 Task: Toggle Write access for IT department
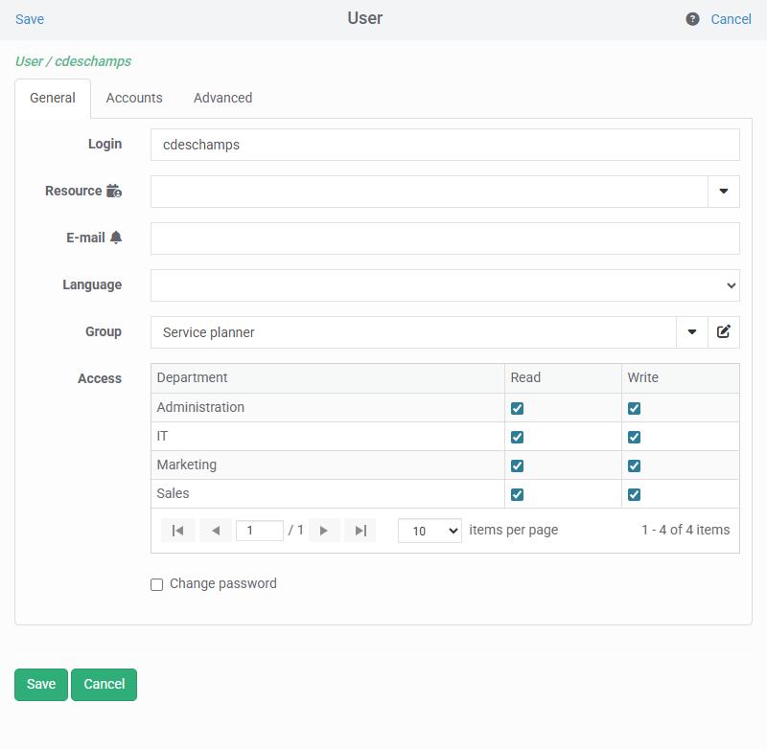click(634, 437)
